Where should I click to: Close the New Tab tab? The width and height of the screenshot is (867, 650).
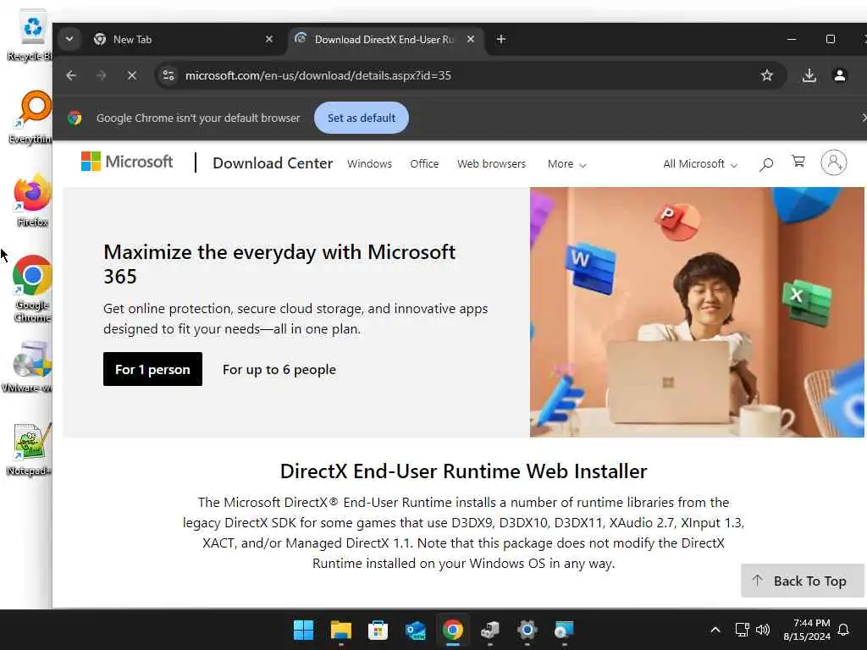[269, 39]
